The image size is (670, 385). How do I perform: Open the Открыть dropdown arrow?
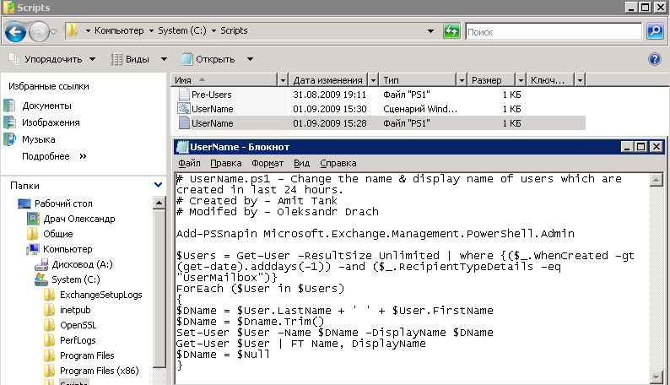tap(250, 59)
